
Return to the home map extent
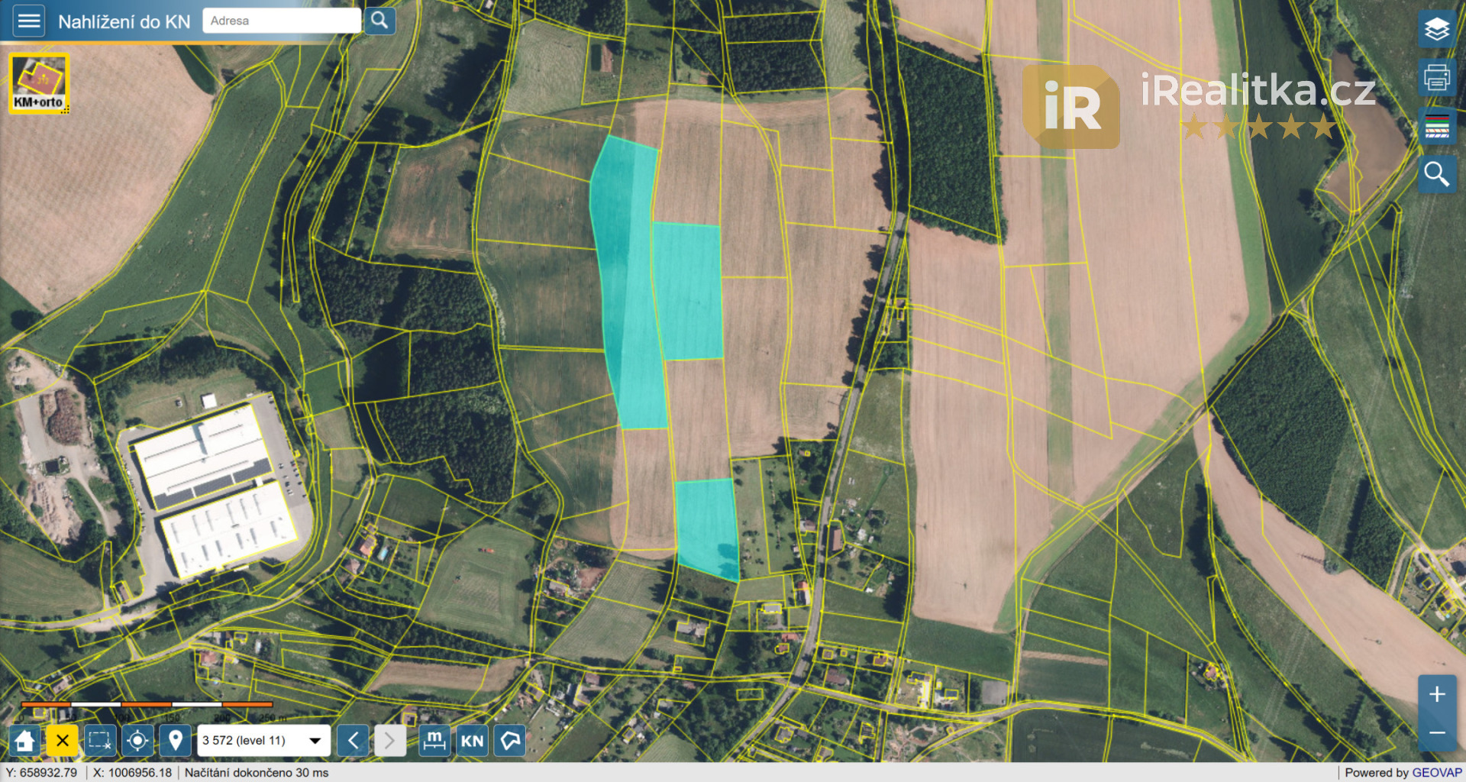24,740
